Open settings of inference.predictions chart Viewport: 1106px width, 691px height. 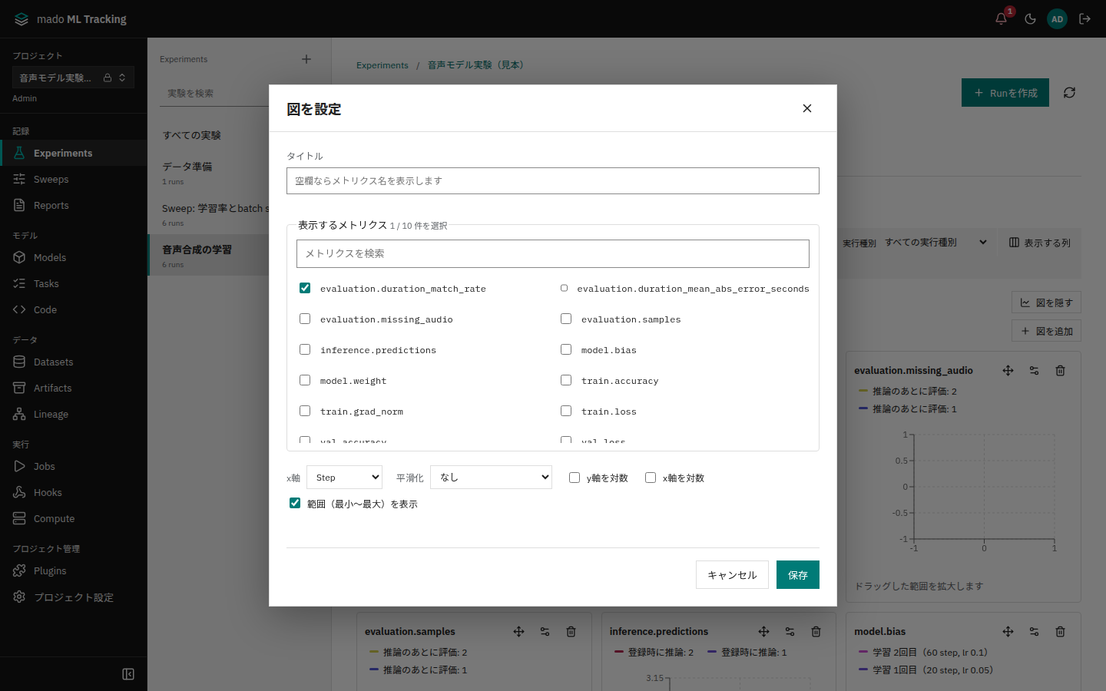[x=790, y=632]
